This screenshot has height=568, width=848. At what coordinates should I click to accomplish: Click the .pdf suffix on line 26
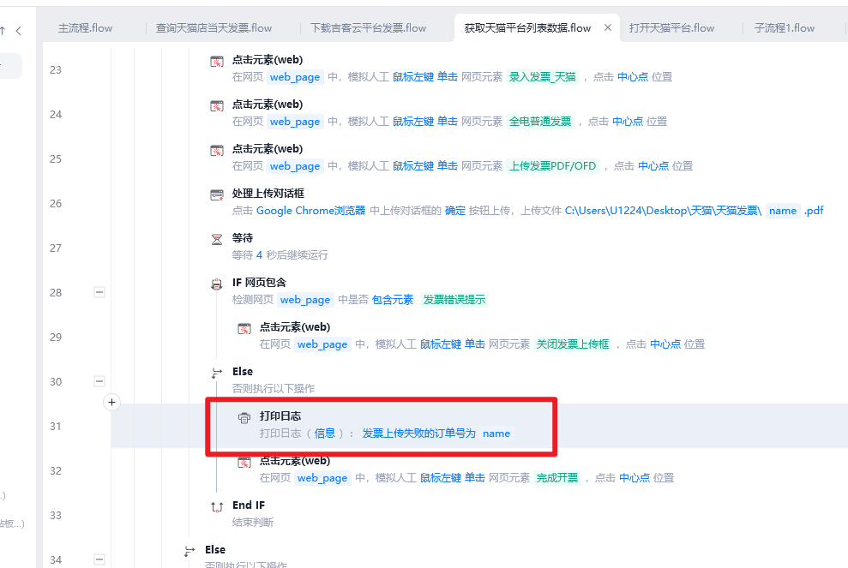814,211
